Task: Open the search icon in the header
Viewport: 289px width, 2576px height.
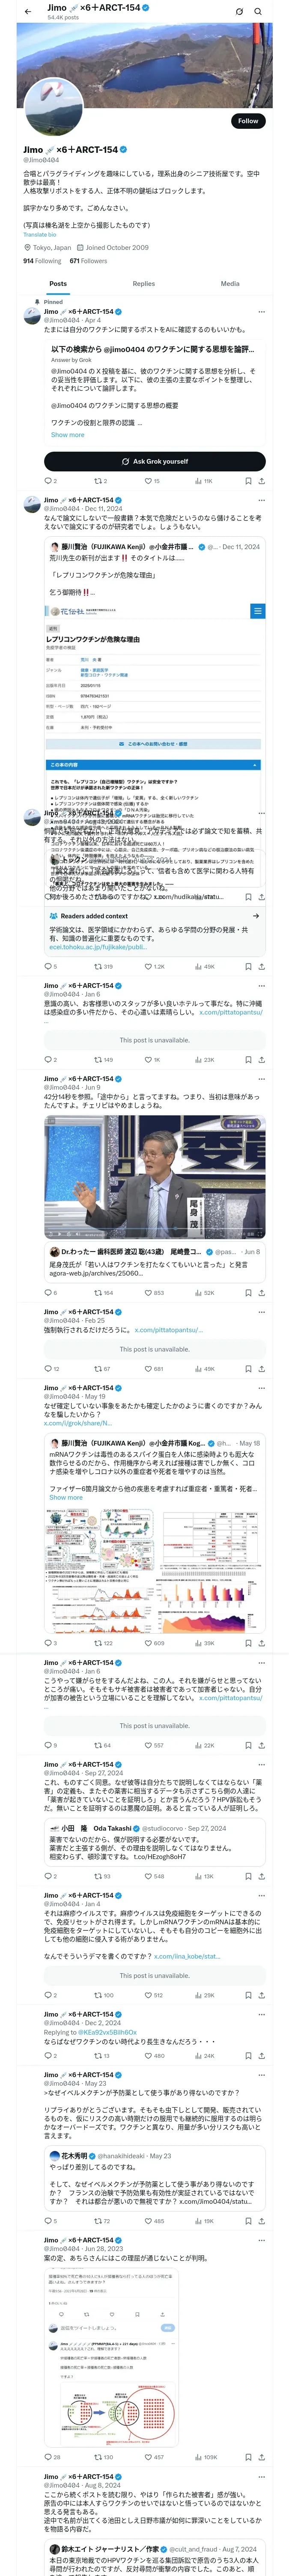Action: 257,11
